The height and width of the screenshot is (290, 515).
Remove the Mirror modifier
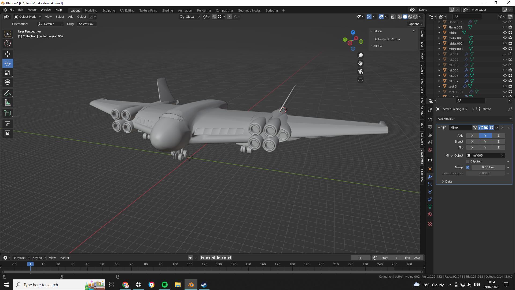pos(502,128)
